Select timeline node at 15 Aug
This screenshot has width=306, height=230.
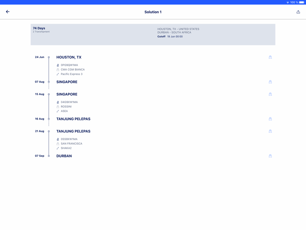[49, 94]
